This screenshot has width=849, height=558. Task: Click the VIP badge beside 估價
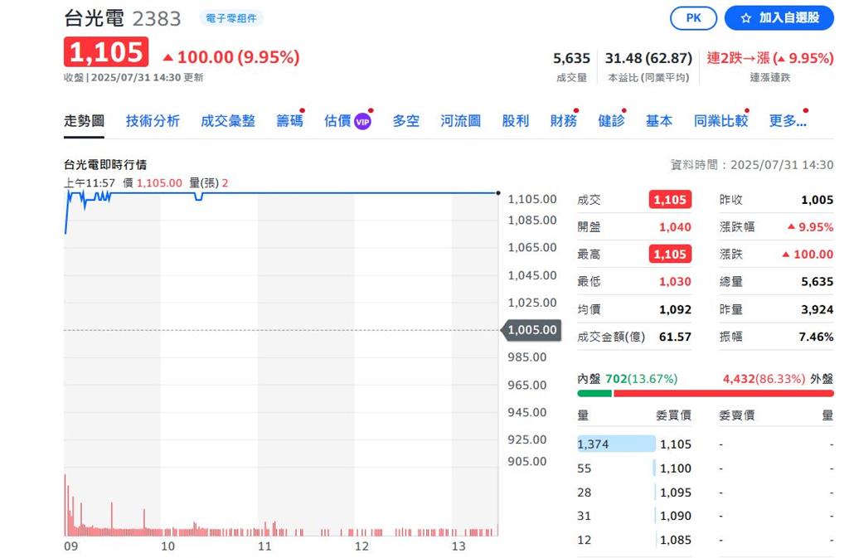362,122
